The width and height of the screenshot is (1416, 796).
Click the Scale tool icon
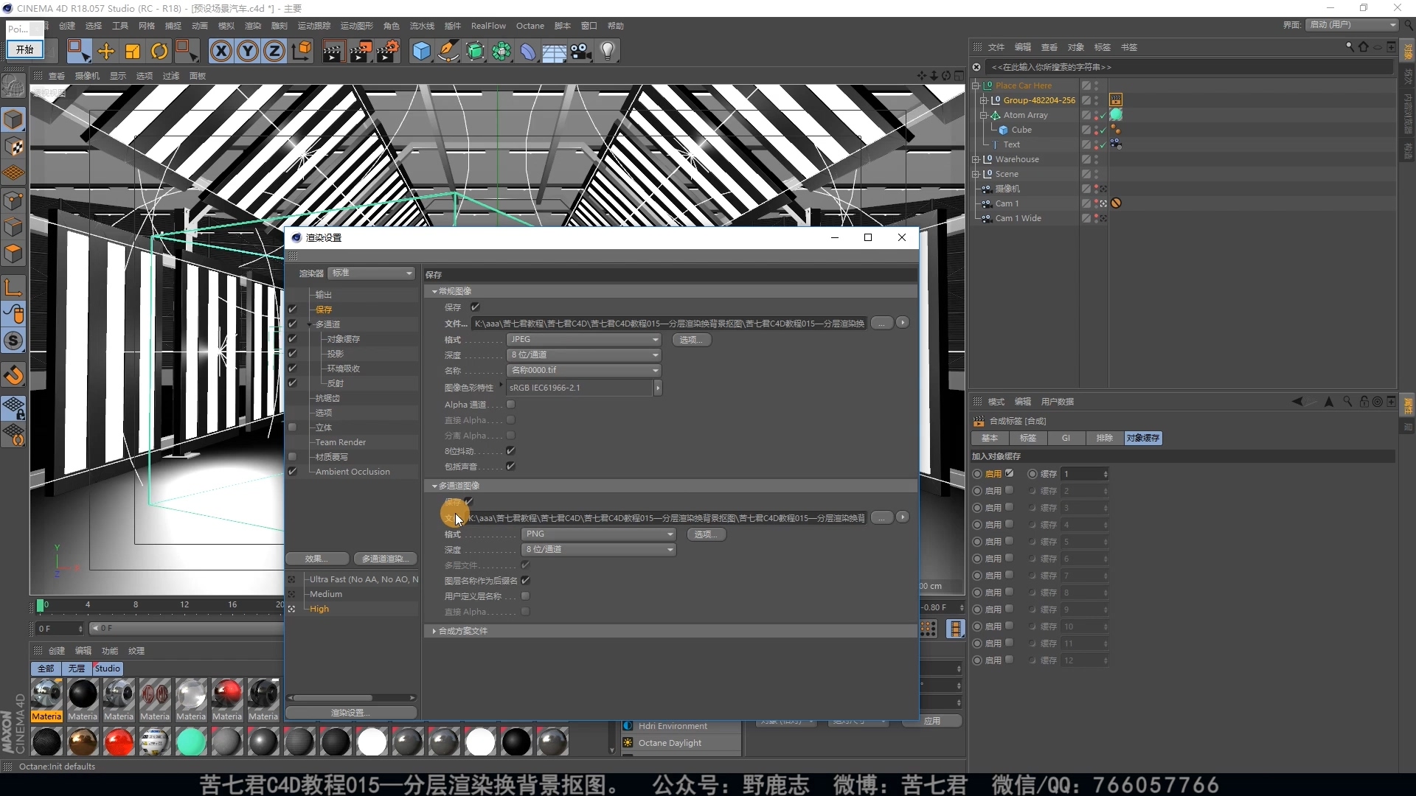[x=133, y=51]
